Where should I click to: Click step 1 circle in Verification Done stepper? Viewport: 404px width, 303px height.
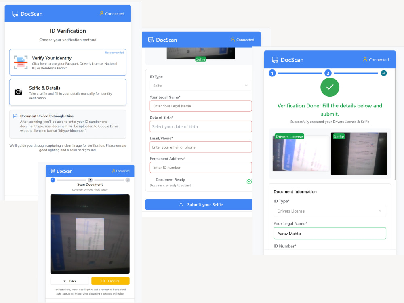tap(272, 73)
